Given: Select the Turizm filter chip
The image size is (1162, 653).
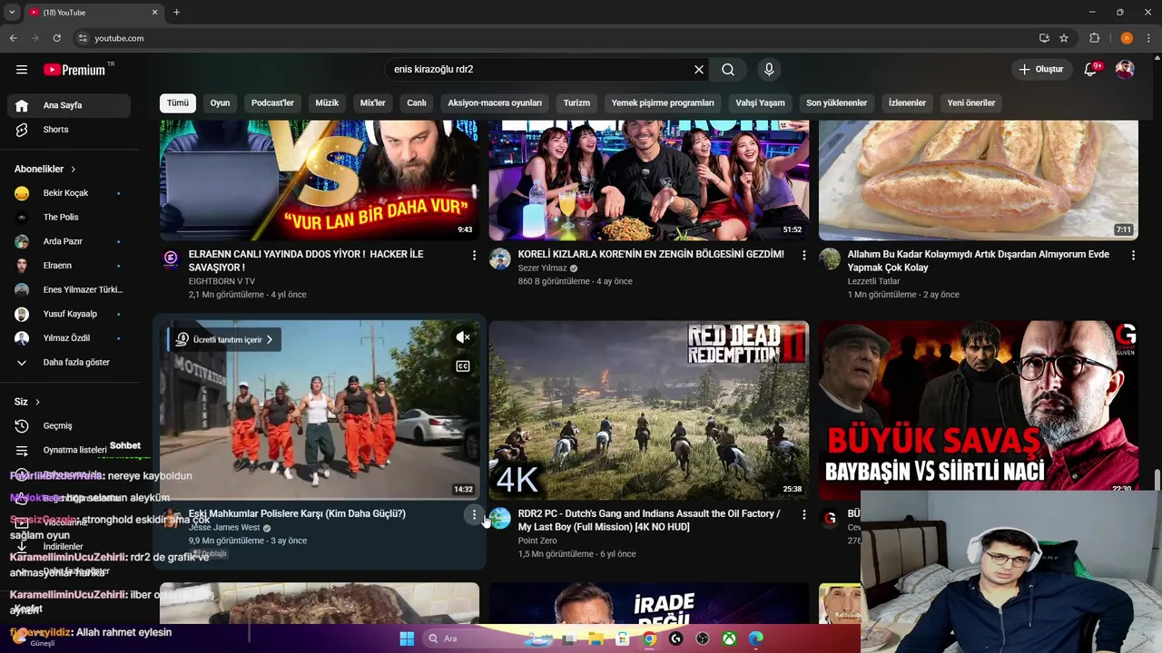Looking at the screenshot, I should coord(576,103).
